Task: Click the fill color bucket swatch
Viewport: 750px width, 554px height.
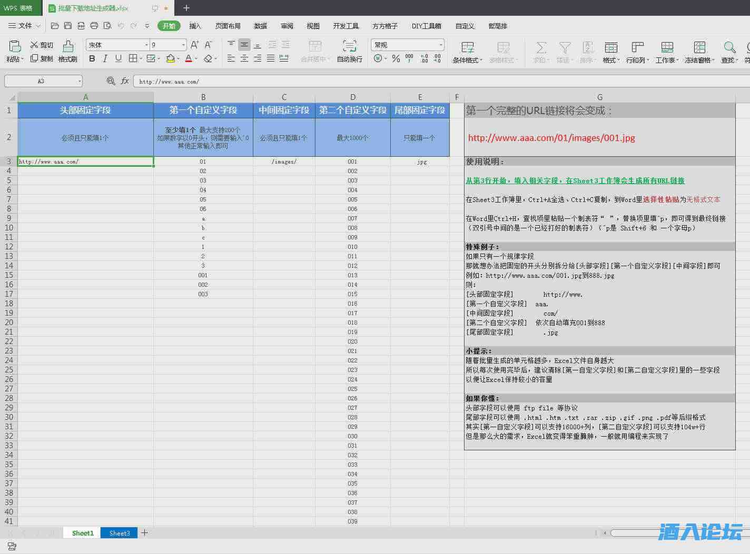Action: (170, 58)
